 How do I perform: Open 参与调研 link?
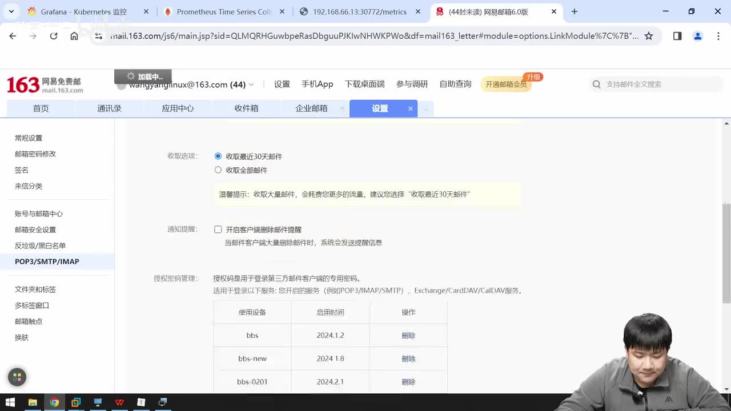[412, 84]
